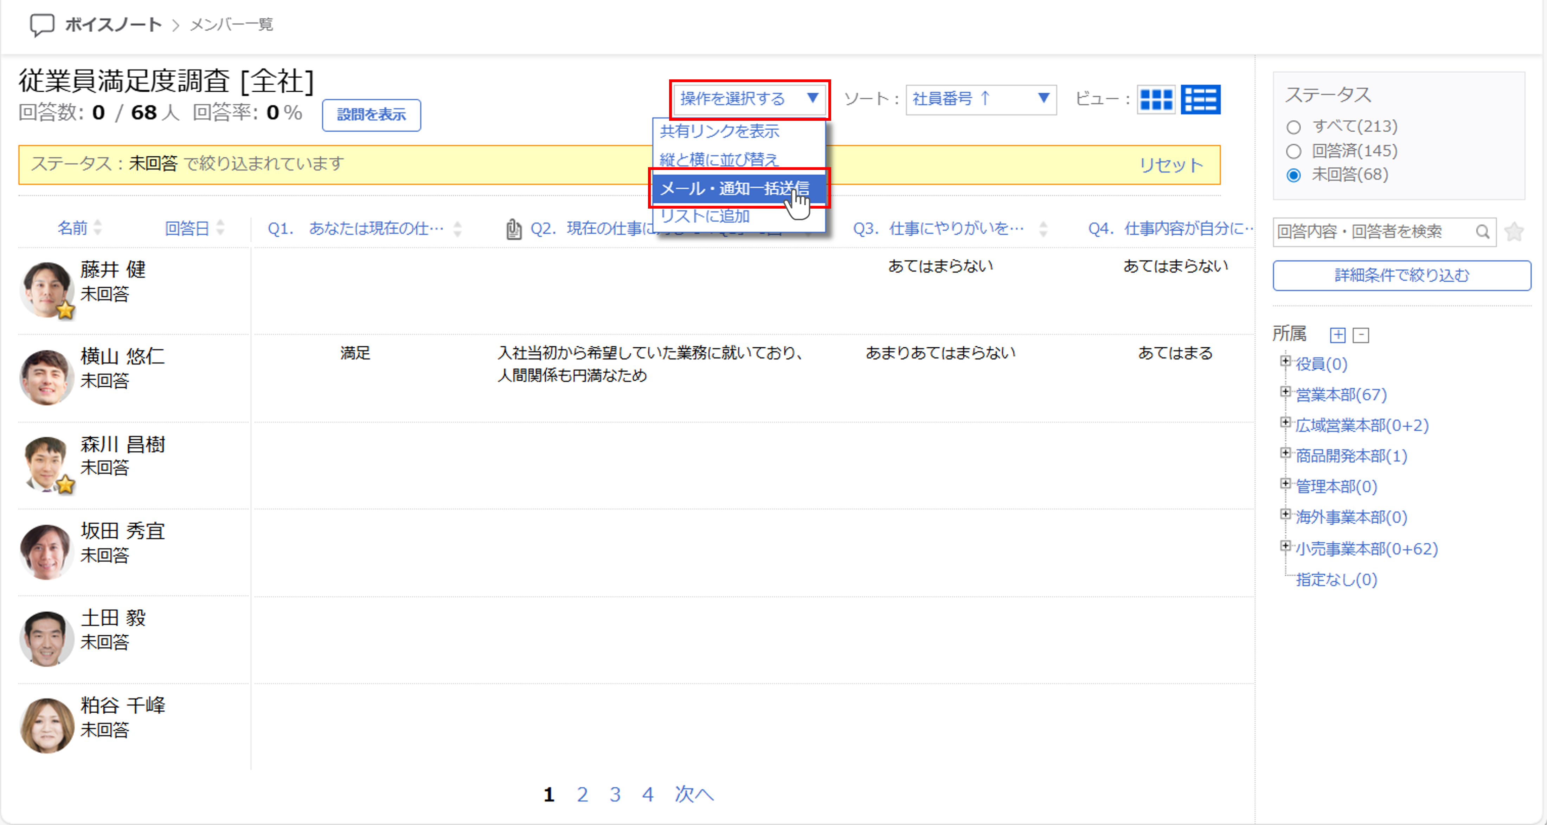The height and width of the screenshot is (825, 1547).
Task: Select the 未回答(68) status radio
Action: pos(1294,175)
